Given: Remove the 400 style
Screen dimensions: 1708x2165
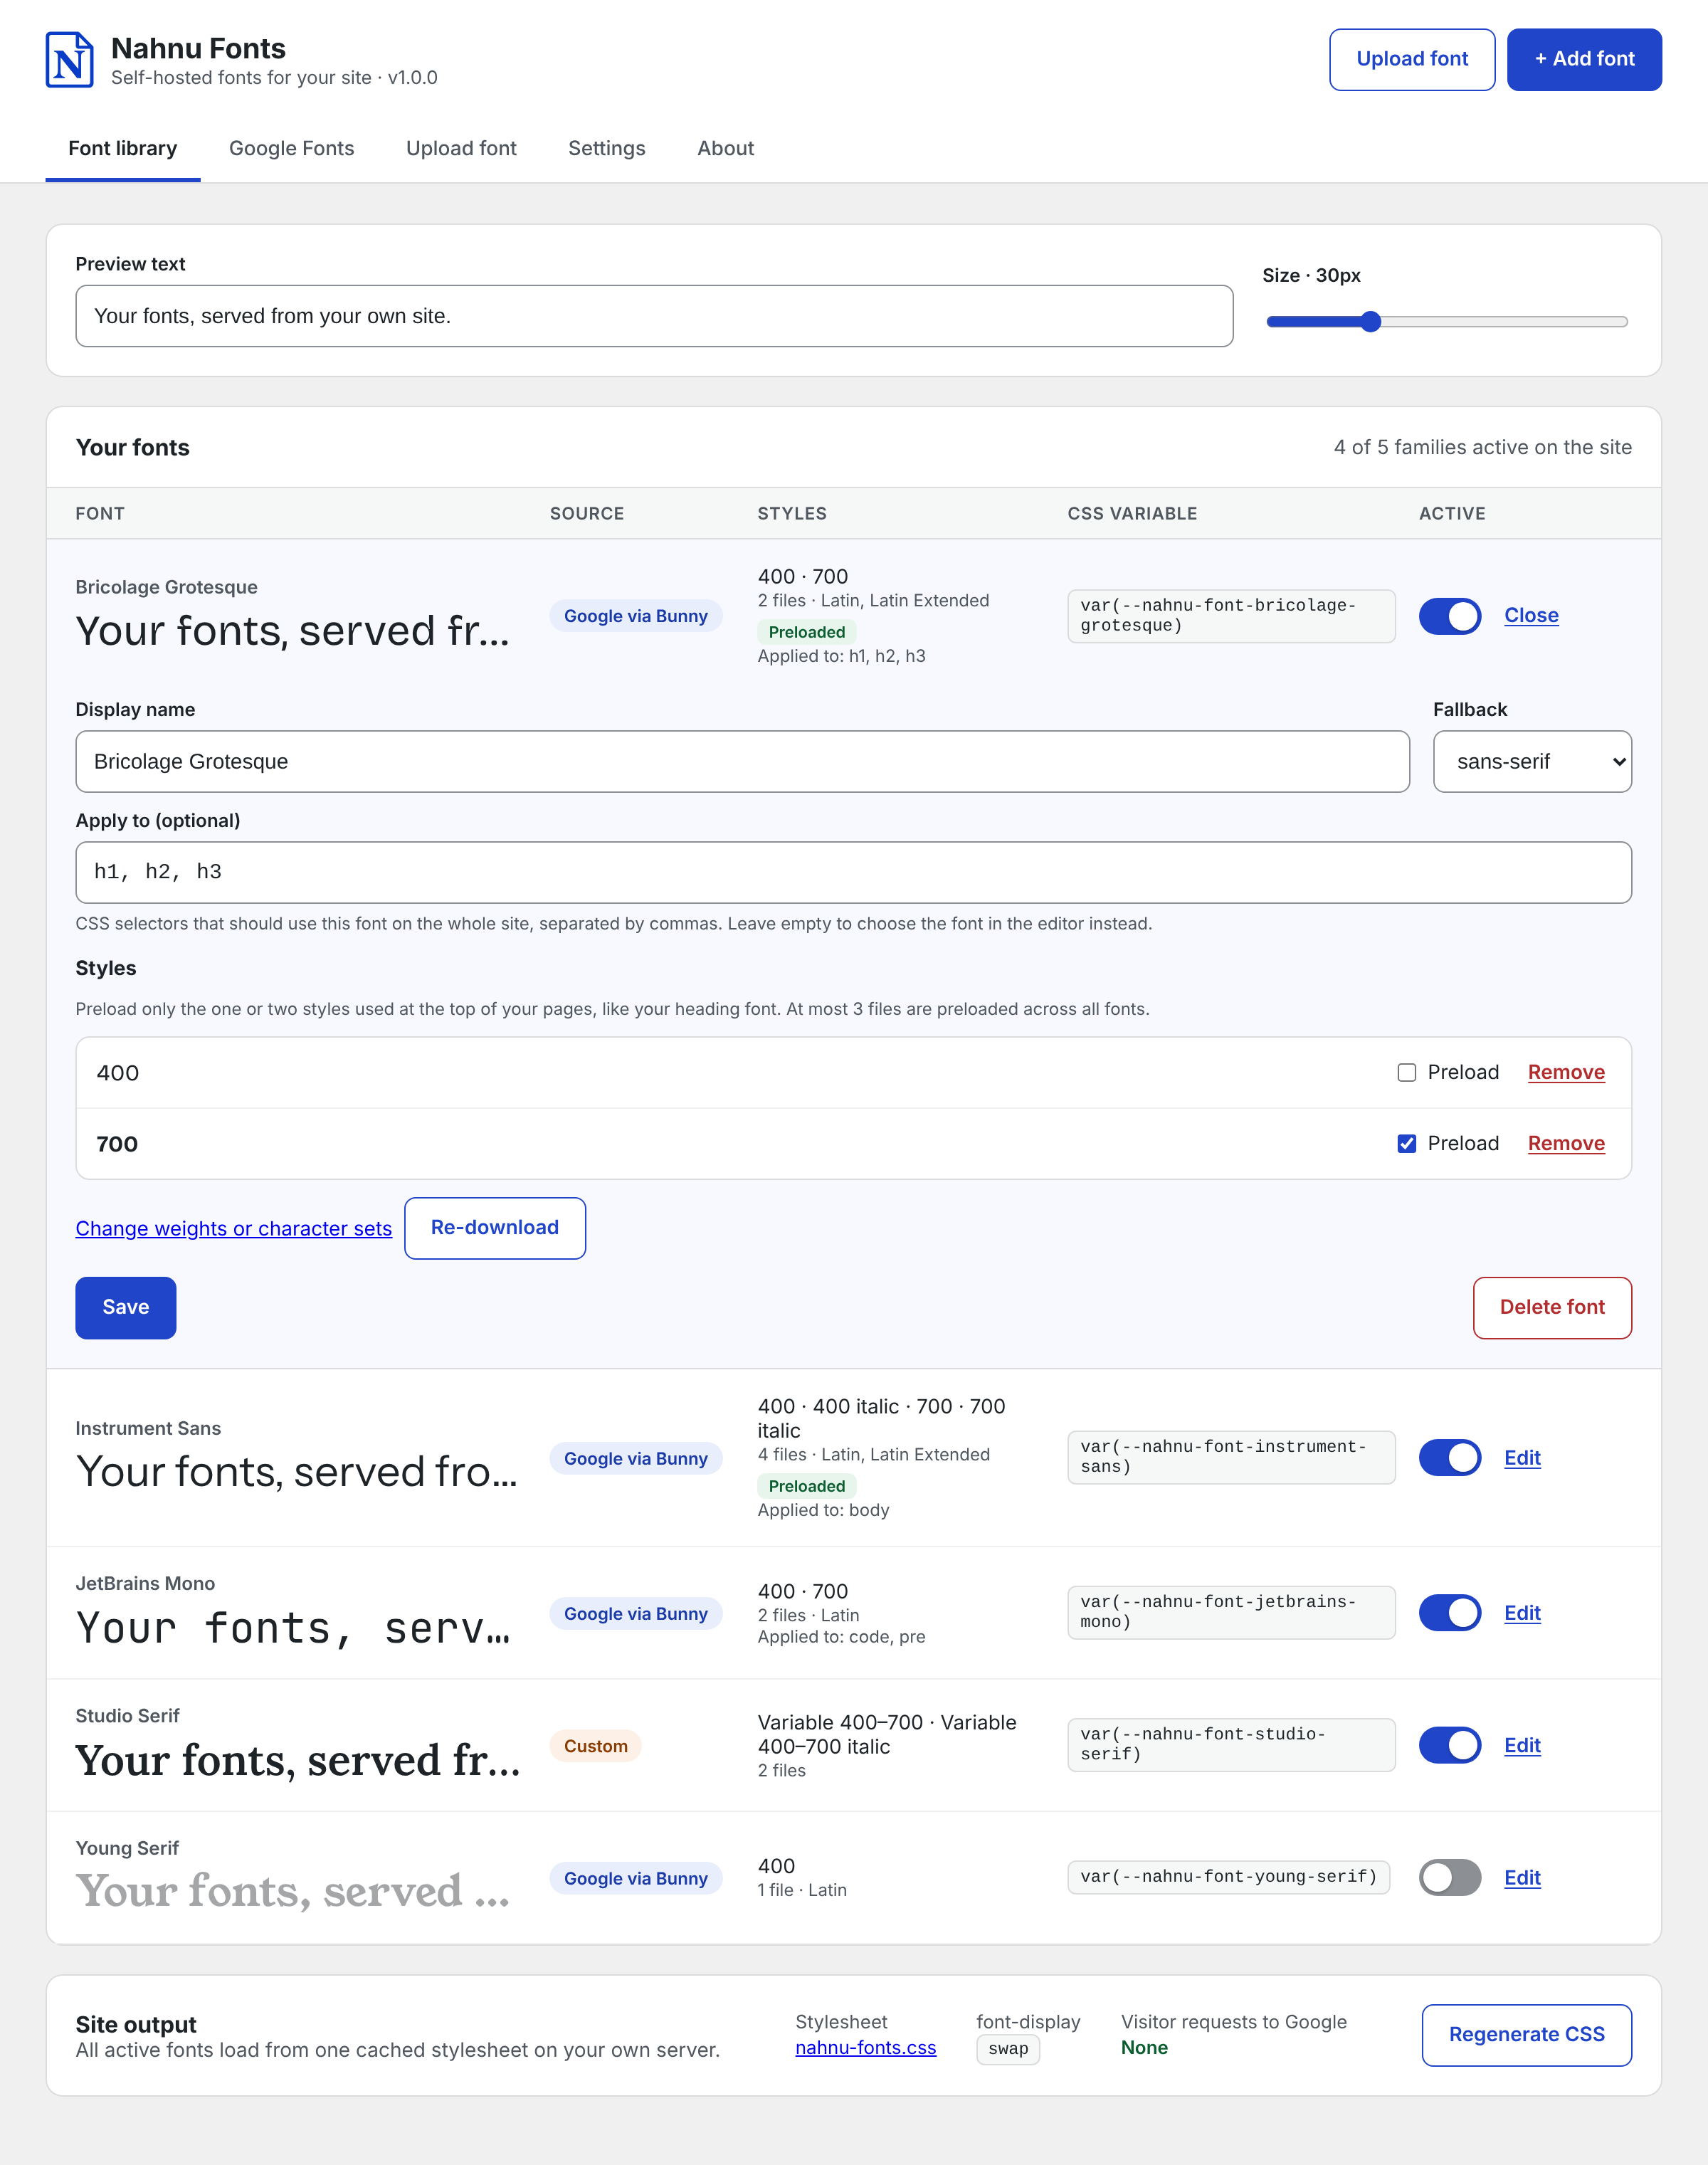Looking at the screenshot, I should (x=1566, y=1073).
